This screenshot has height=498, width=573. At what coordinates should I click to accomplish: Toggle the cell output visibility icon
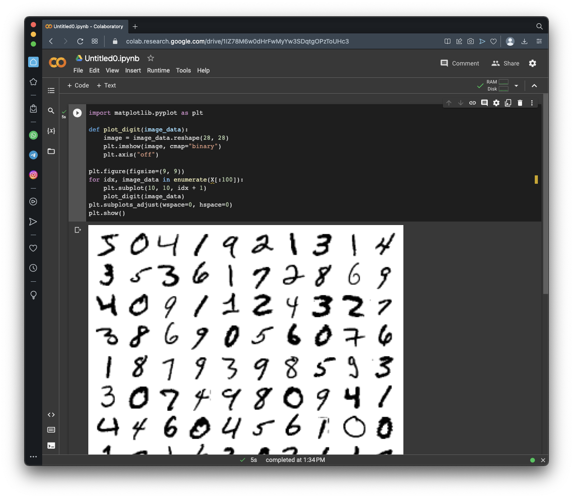coord(78,230)
